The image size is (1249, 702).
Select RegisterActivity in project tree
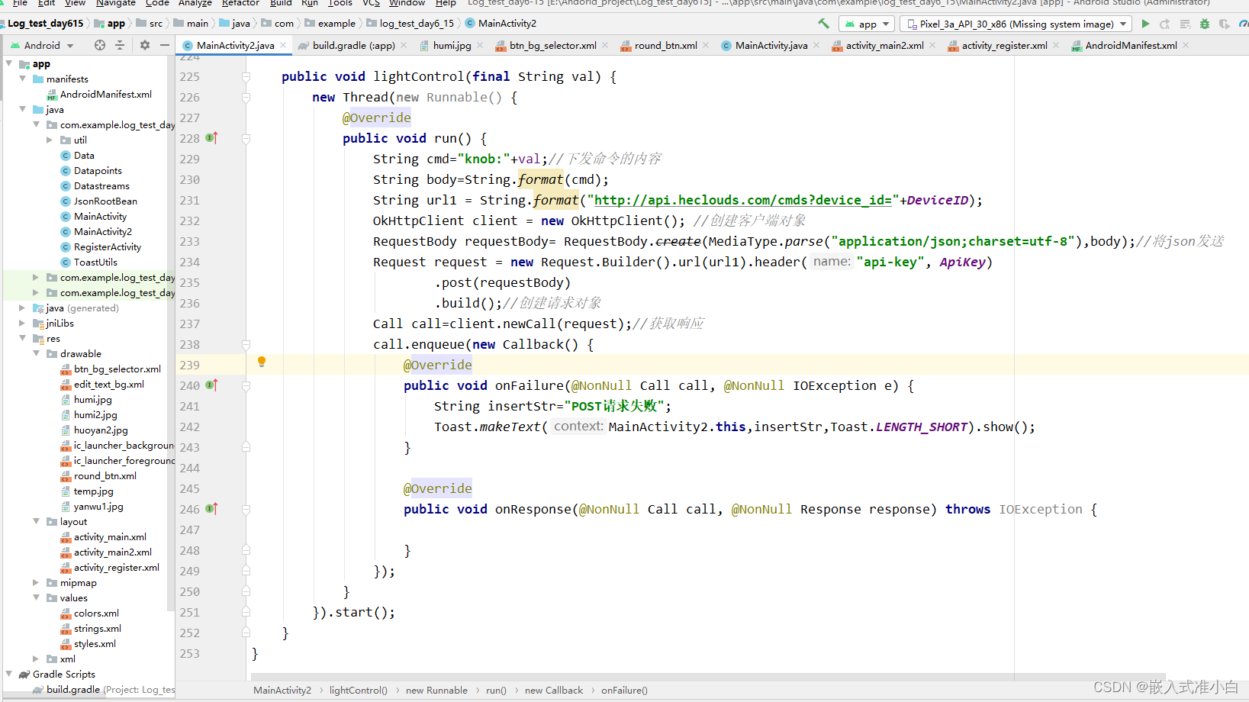point(108,246)
